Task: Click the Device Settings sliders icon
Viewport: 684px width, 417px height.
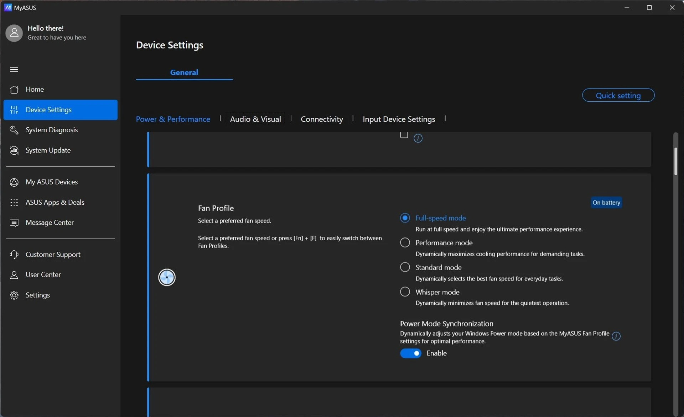Action: (x=14, y=110)
